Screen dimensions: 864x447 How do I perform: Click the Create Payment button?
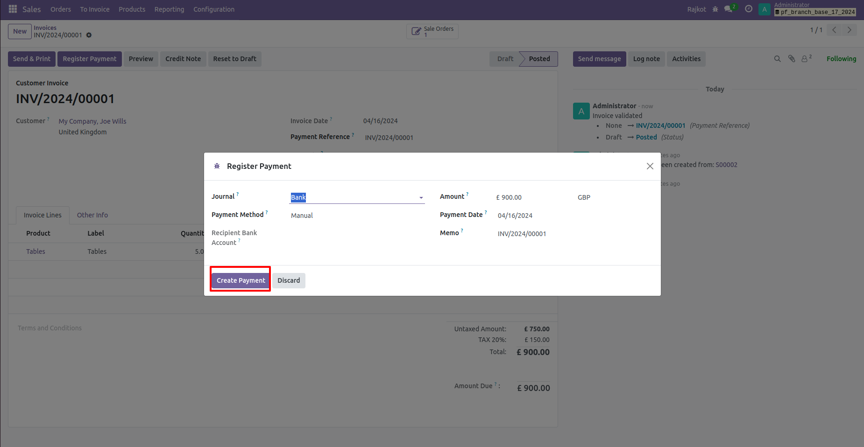point(240,280)
